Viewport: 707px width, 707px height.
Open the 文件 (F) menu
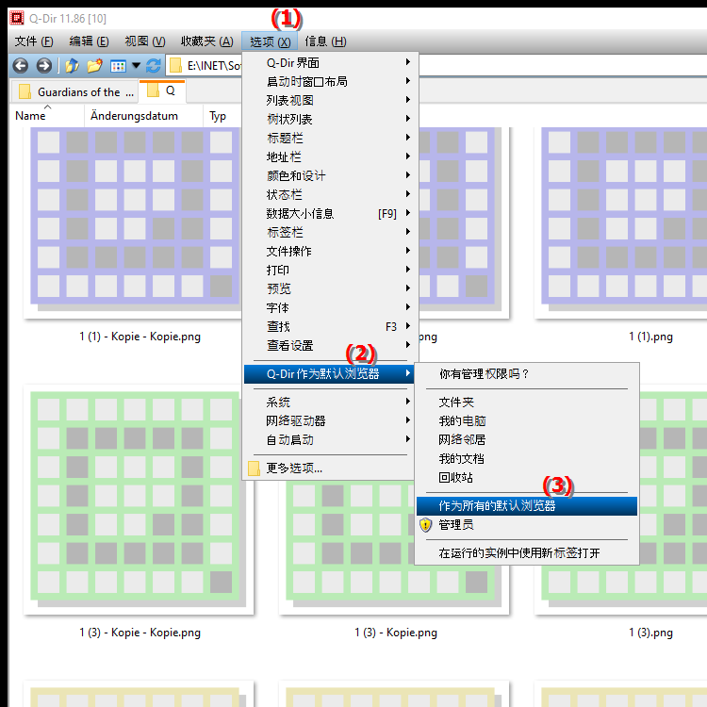click(34, 41)
